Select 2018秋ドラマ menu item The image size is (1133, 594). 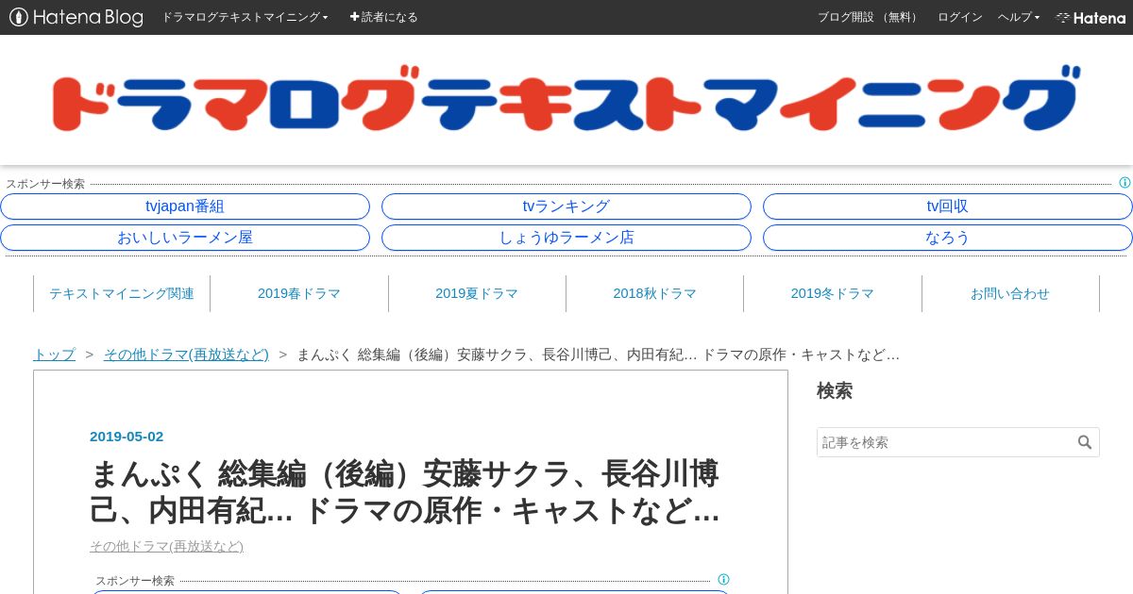coord(654,293)
